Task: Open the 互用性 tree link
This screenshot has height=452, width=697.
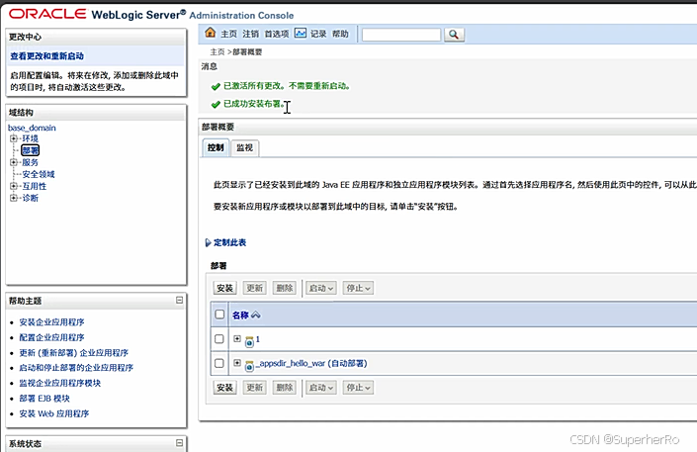Action: (35, 186)
